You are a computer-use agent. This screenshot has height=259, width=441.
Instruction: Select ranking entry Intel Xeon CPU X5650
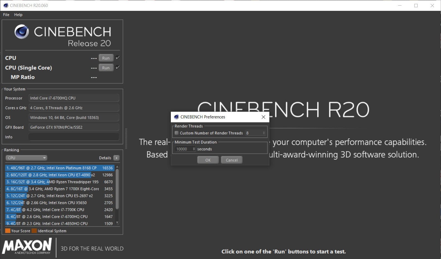point(60,203)
